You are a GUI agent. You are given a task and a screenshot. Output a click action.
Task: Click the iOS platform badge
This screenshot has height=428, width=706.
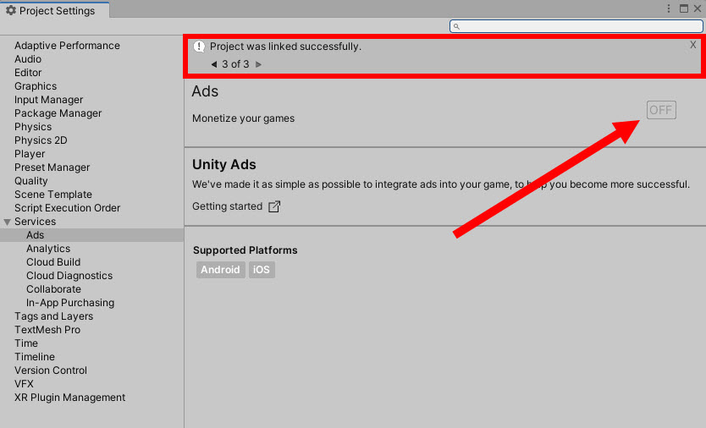(x=262, y=270)
